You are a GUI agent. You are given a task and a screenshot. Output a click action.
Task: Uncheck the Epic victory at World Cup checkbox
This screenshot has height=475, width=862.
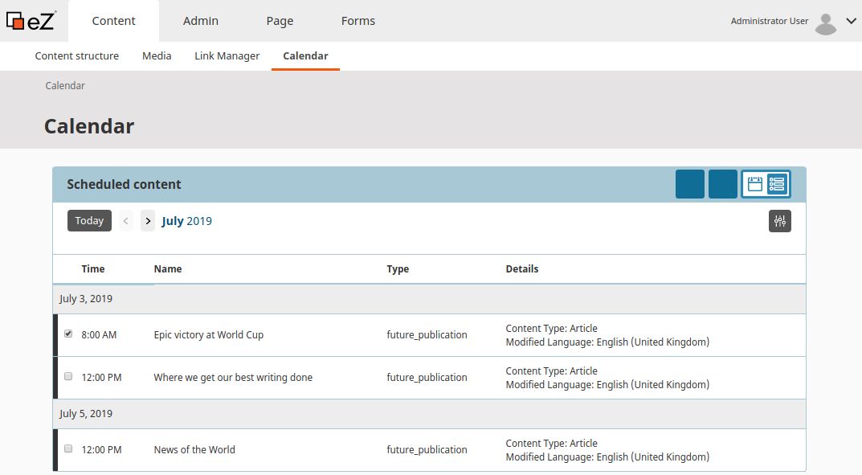click(x=68, y=334)
